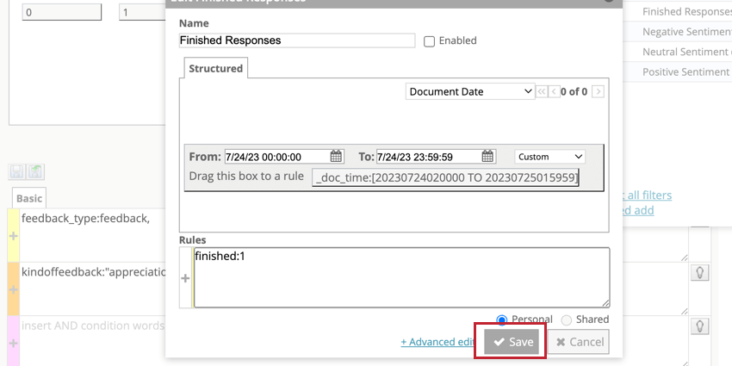Cancel editing the filter

579,342
